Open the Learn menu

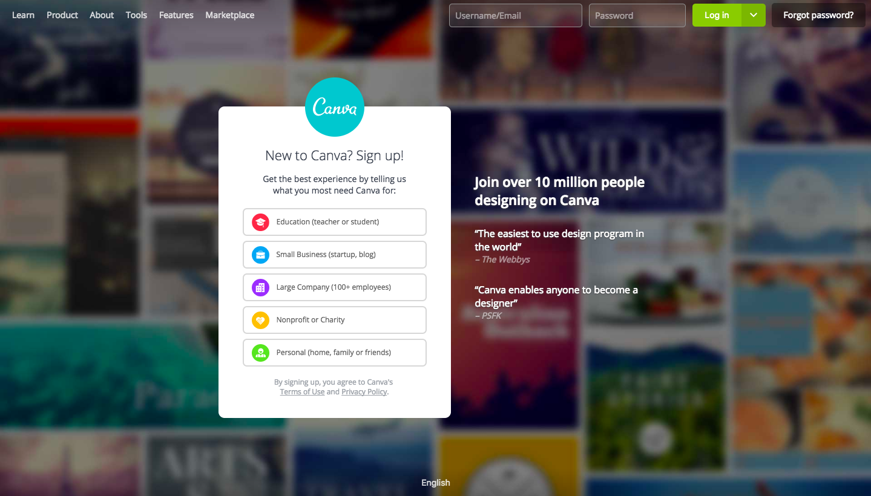(x=23, y=15)
